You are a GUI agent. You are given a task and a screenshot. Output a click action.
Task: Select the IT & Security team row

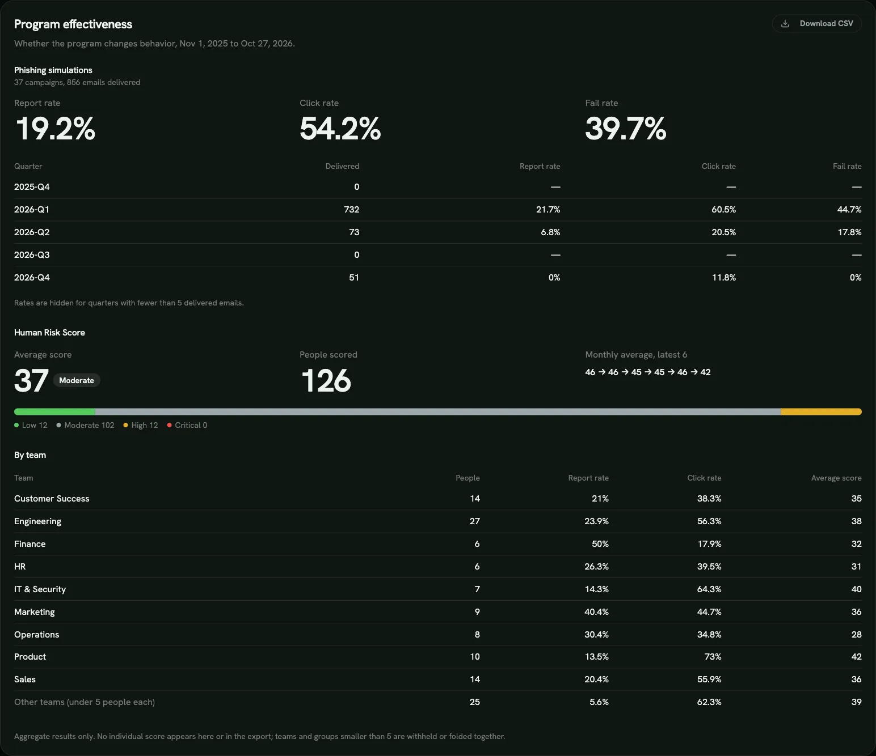point(438,589)
